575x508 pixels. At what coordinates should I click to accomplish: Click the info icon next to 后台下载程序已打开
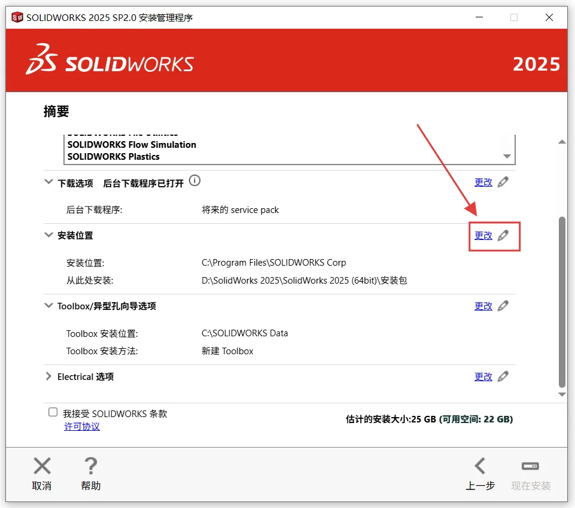click(x=194, y=181)
